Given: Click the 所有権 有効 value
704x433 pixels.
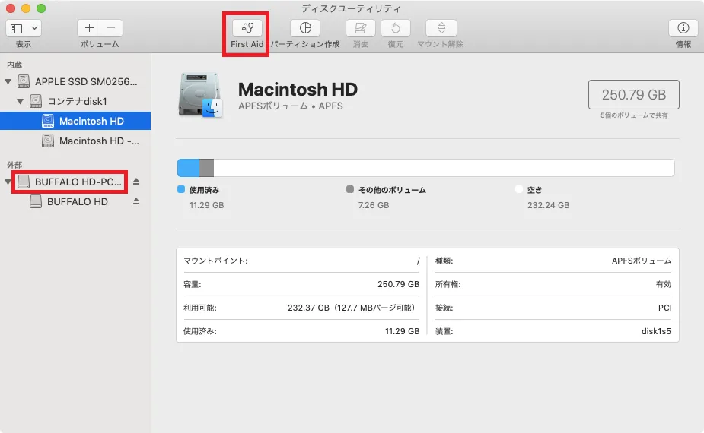Looking at the screenshot, I should (663, 284).
